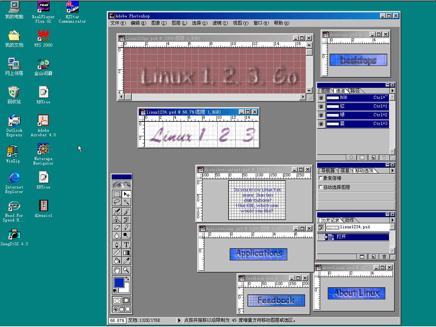Select the 打开 history state
Screen dimensions: 436x327
point(341,237)
